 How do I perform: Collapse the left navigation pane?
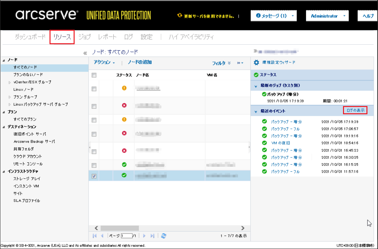click(85, 53)
